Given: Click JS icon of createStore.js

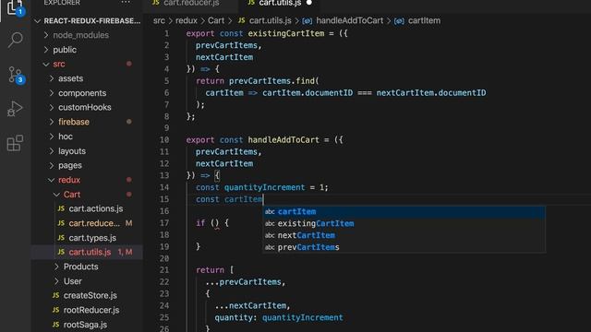Looking at the screenshot, I should coord(55,295).
